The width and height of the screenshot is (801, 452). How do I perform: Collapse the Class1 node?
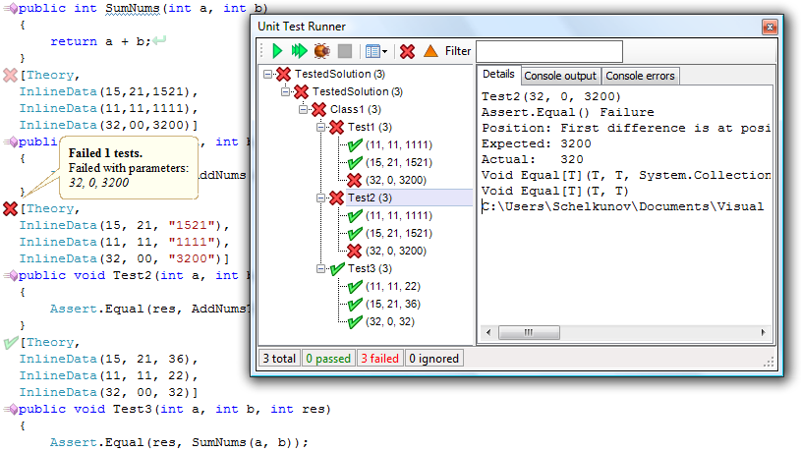tap(305, 109)
